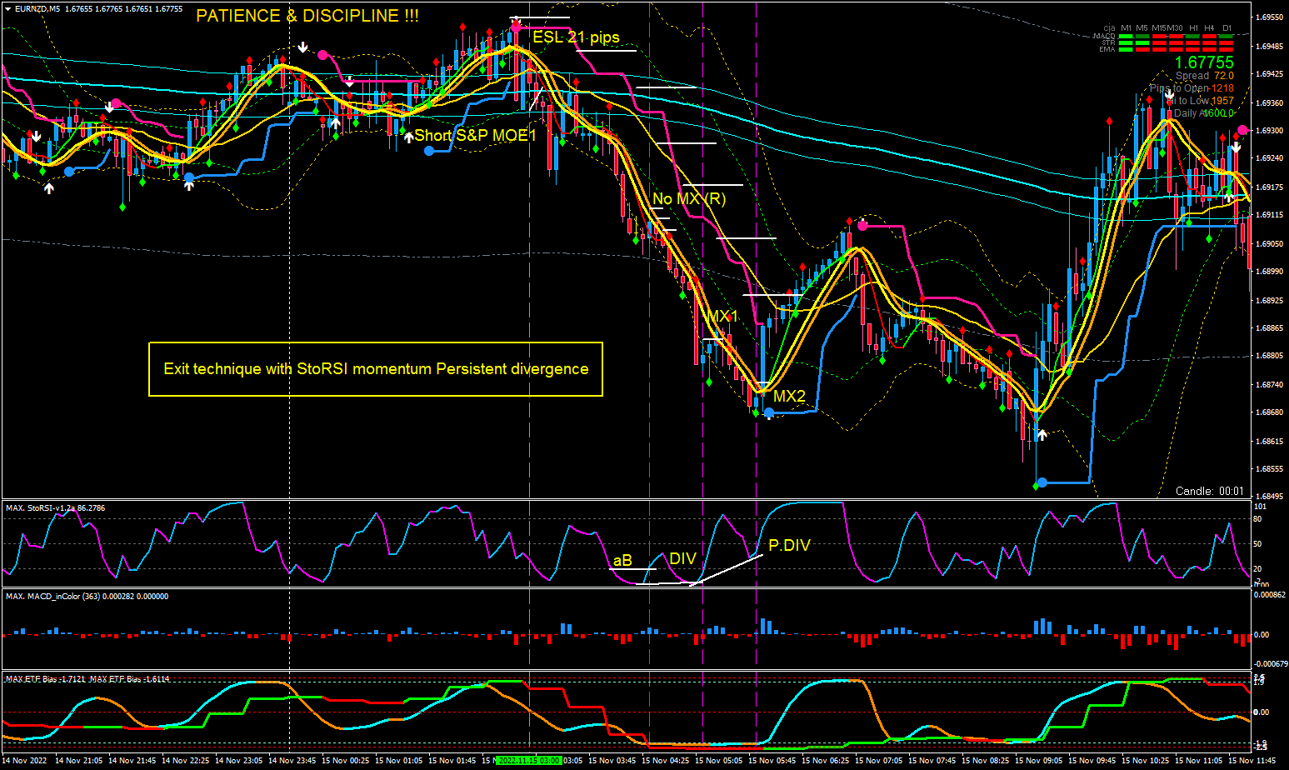Click the MACD status bar for M1
The image size is (1289, 770).
[1126, 36]
